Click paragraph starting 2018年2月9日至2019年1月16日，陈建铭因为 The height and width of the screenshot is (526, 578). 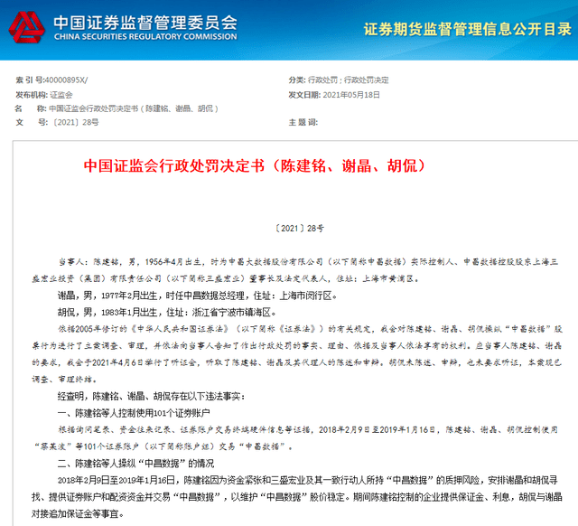click(297, 497)
